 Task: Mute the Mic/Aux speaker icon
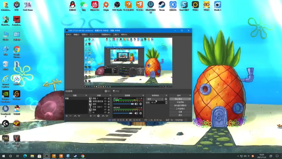point(136,104)
